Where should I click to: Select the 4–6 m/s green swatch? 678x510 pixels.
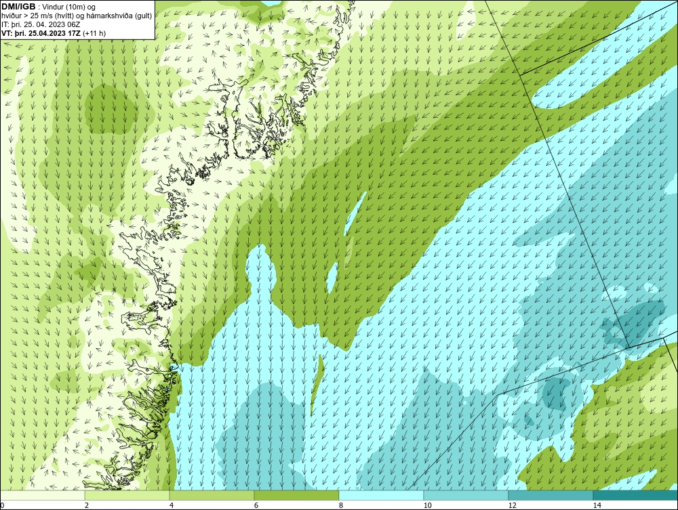(x=212, y=495)
